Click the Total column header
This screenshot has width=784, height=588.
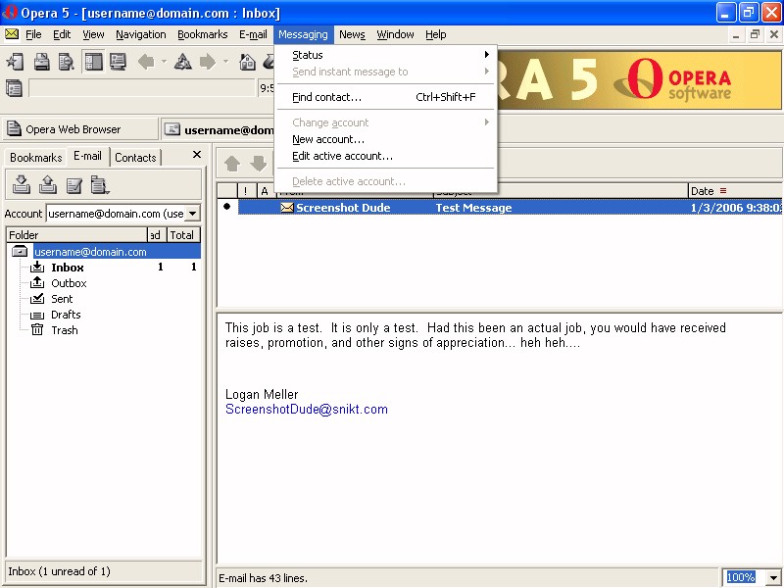point(182,235)
